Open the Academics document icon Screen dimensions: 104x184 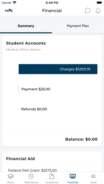[52, 176]
